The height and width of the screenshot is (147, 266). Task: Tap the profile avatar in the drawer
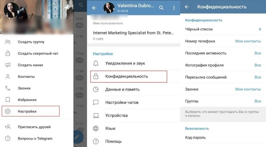click(12, 10)
